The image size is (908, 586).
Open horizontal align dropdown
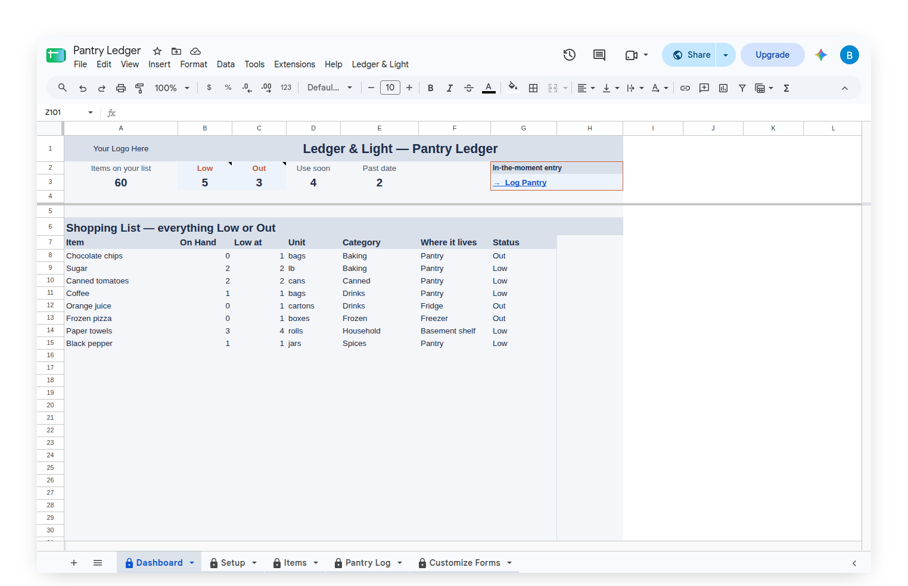[586, 88]
